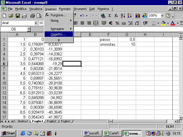This screenshot has height=137, width=183.
Task: Open the Dati menu
Action: [x=92, y=9]
